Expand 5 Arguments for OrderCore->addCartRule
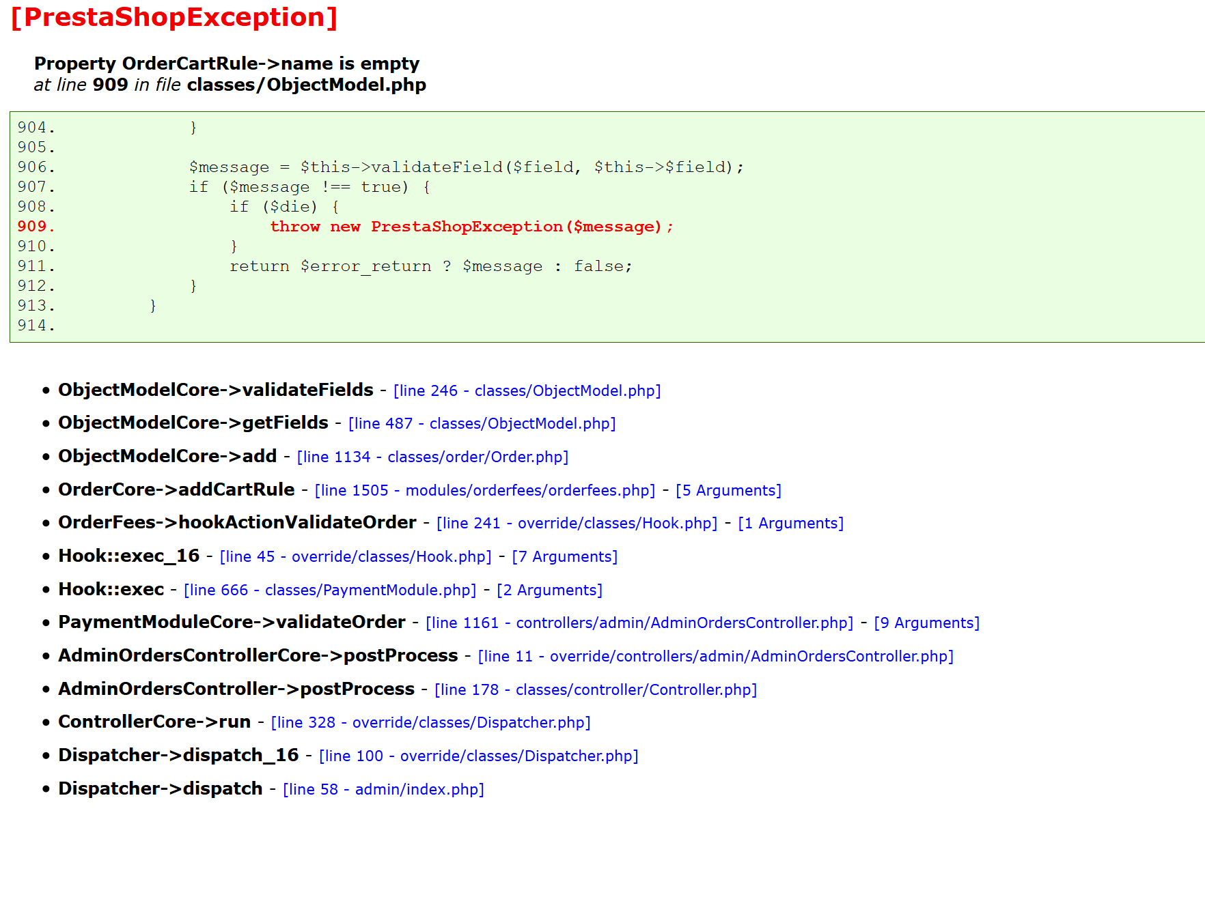1205x912 pixels. [x=728, y=490]
